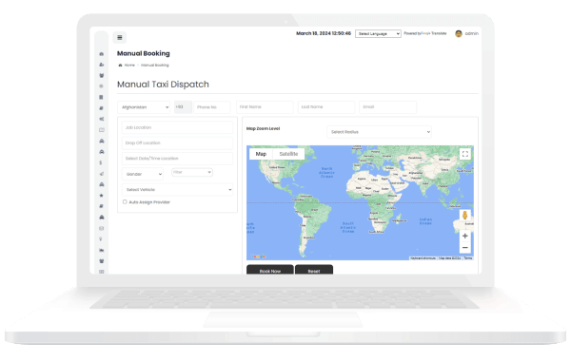
Task: Open the Afghanistan country dropdown
Action: [x=144, y=107]
